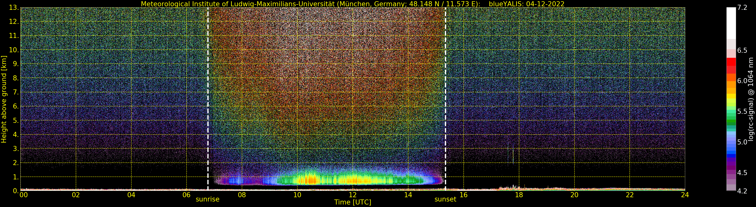
Task: Click height axis tick '4.'
Action: pos(16,135)
